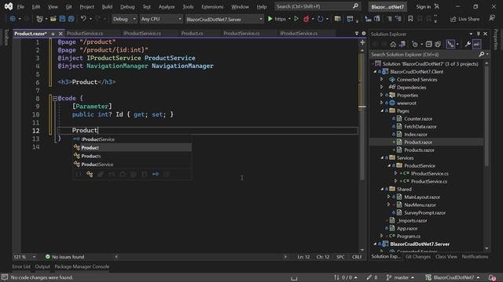Select IProductService in IntelliSense list
This screenshot has width=503, height=282.
[x=132, y=139]
